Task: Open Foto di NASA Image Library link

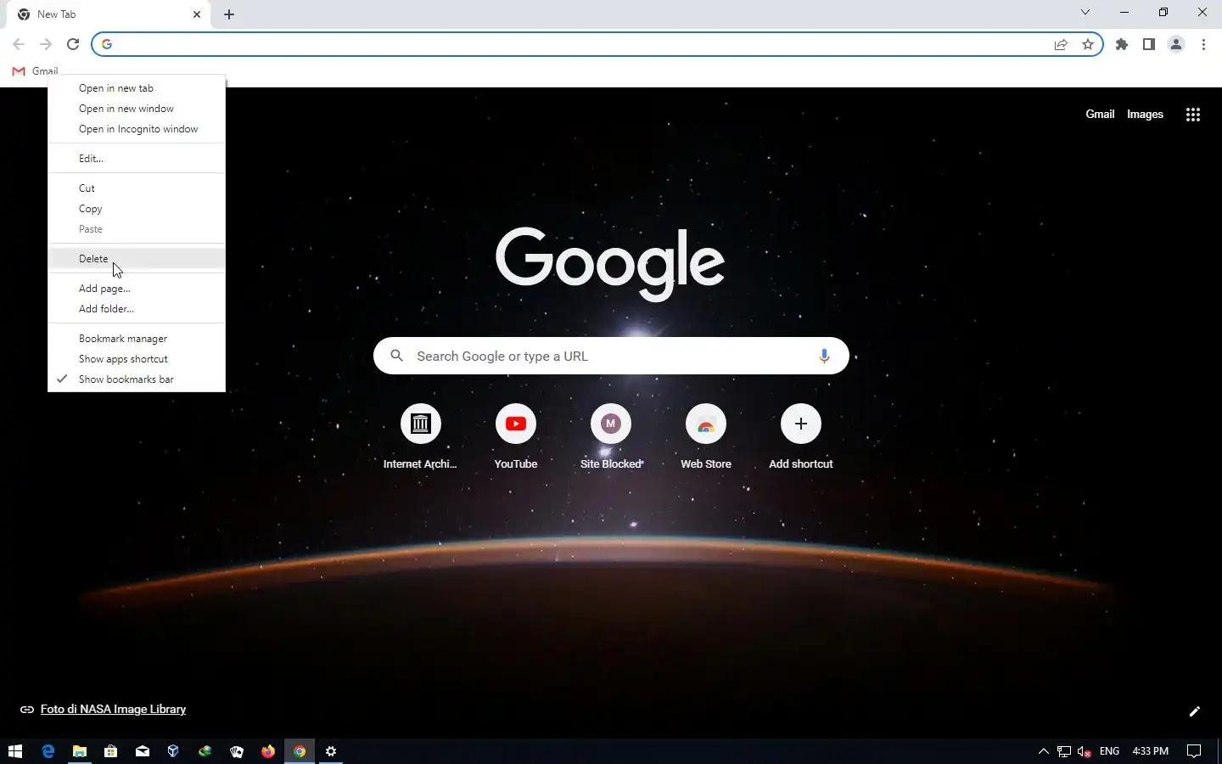Action: point(113,710)
